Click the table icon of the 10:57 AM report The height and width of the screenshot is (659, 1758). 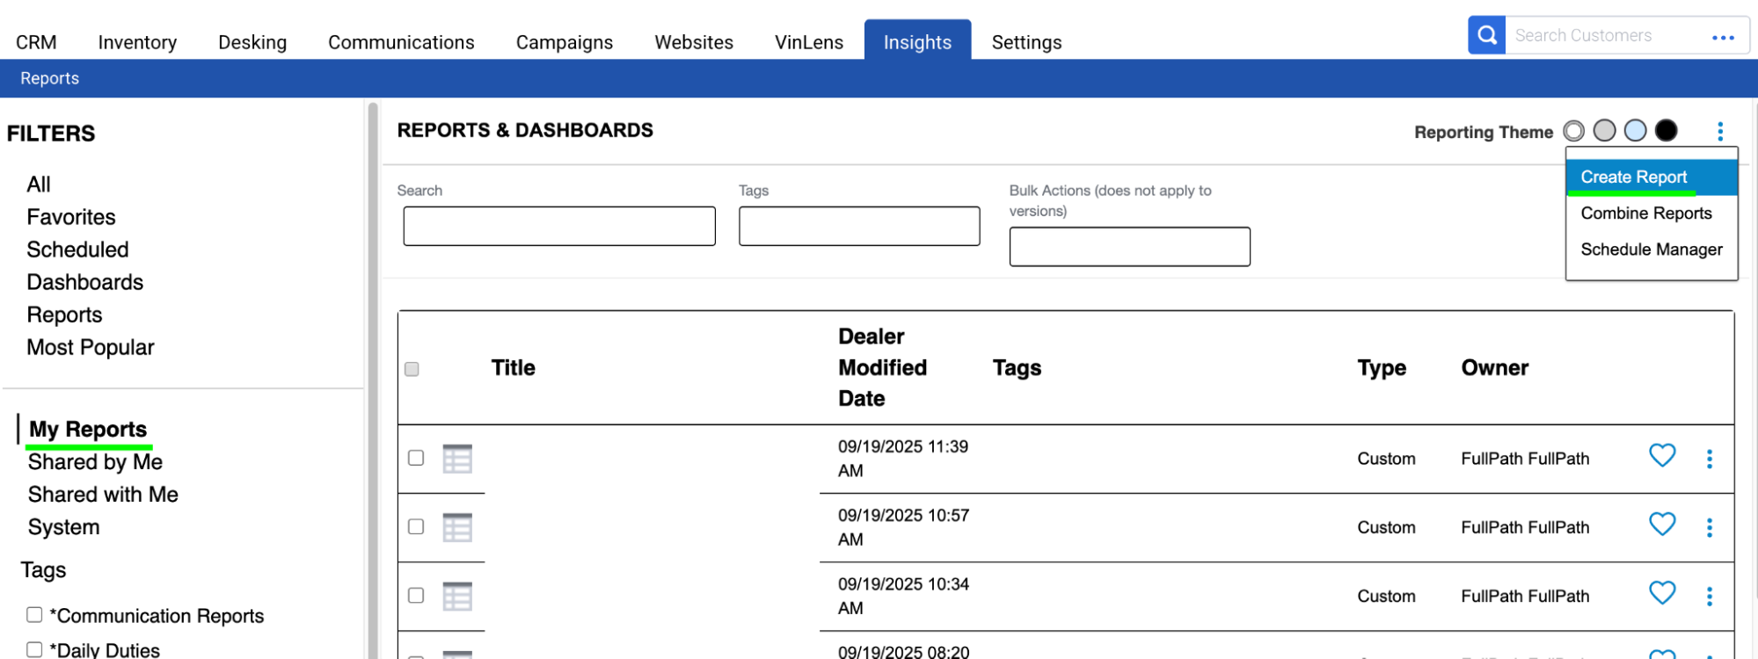(457, 527)
